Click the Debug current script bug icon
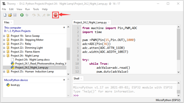The width and height of the screenshot is (184, 103). click(x=27, y=15)
